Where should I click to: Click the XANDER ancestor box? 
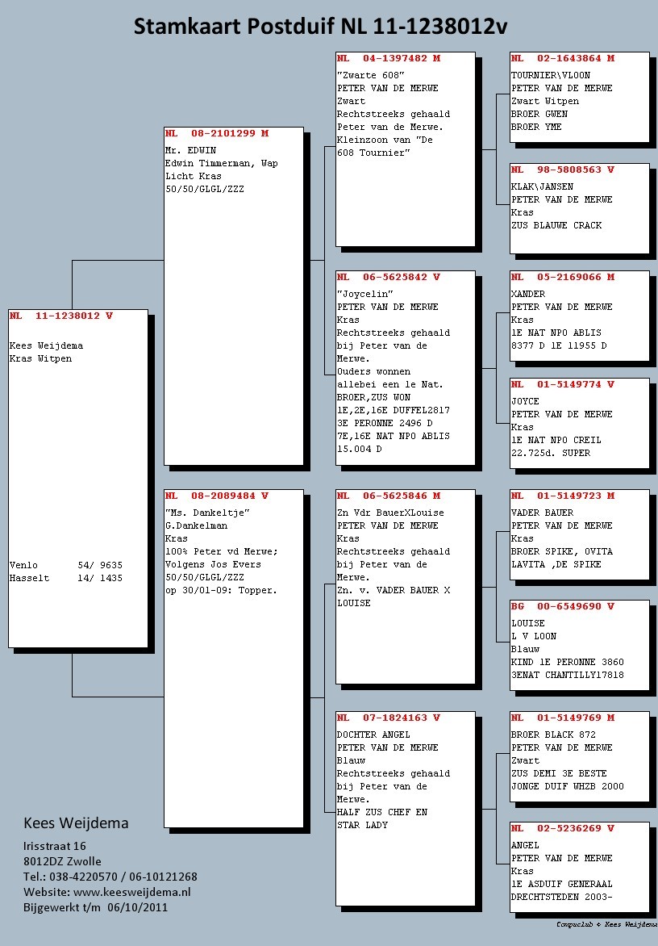pos(579,316)
